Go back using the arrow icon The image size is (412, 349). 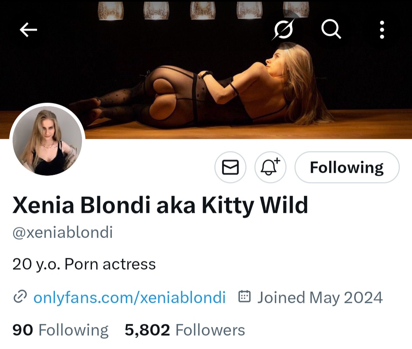pos(28,30)
